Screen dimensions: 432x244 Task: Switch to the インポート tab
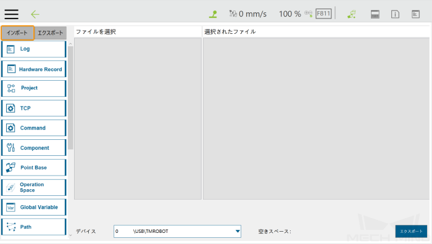[x=17, y=33]
